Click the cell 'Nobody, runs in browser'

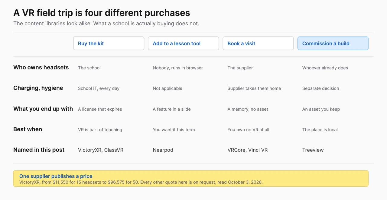pyautogui.click(x=178, y=68)
